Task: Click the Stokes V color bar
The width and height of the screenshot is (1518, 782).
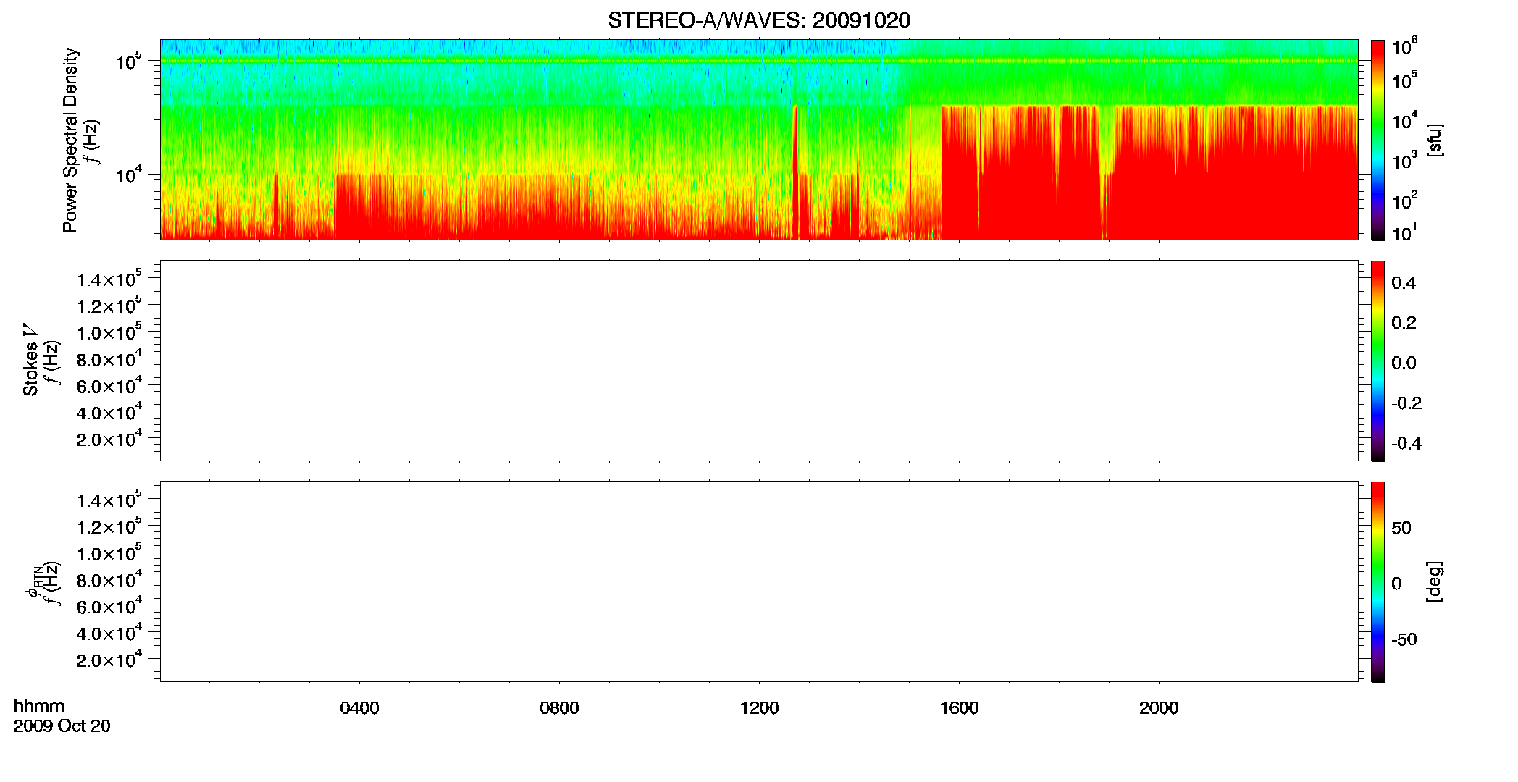Action: (x=1378, y=361)
